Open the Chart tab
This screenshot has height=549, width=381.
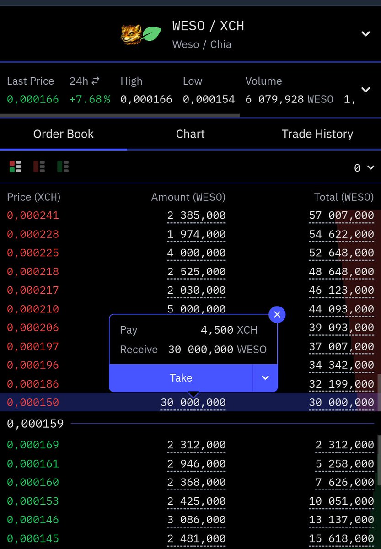click(190, 134)
